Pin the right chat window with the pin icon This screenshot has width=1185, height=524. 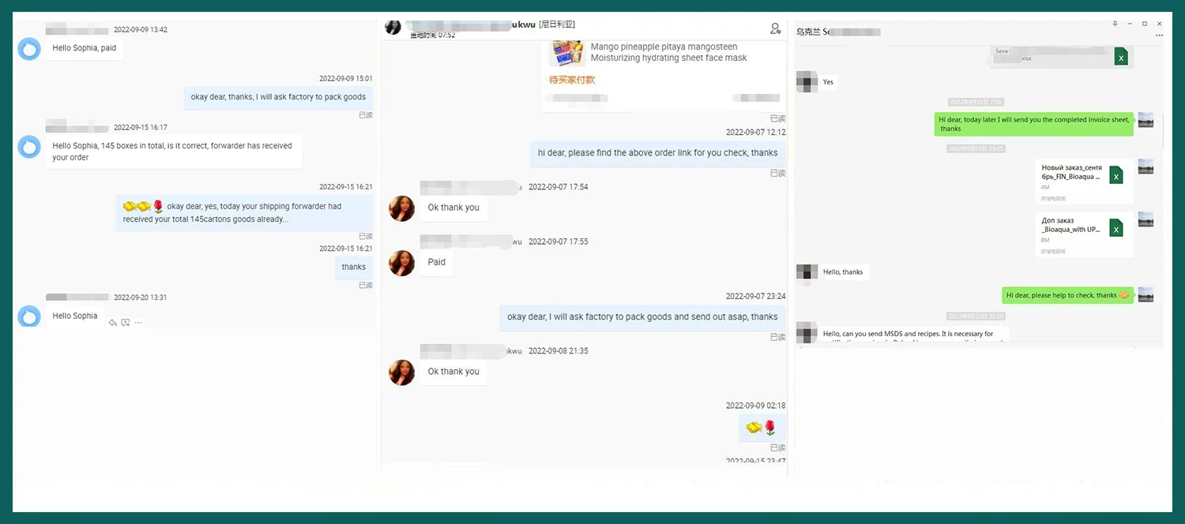[1115, 24]
